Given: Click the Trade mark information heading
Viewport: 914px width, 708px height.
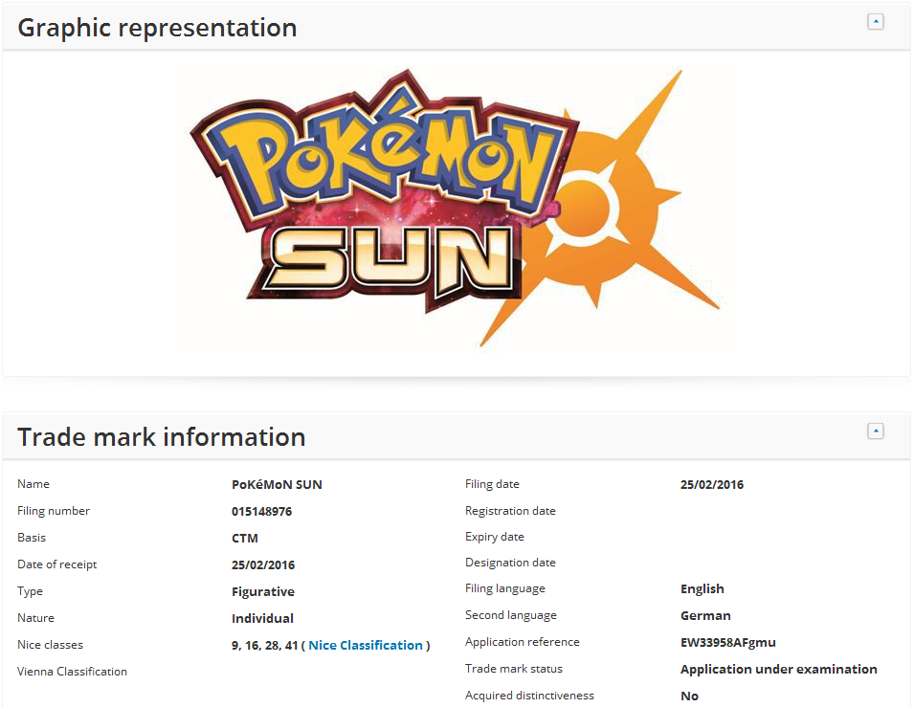Looking at the screenshot, I should point(162,437).
